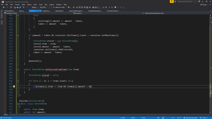The image size is (212, 119).
Task: Click the Open File folder icon in toolbar
Action: [x=15, y=7]
